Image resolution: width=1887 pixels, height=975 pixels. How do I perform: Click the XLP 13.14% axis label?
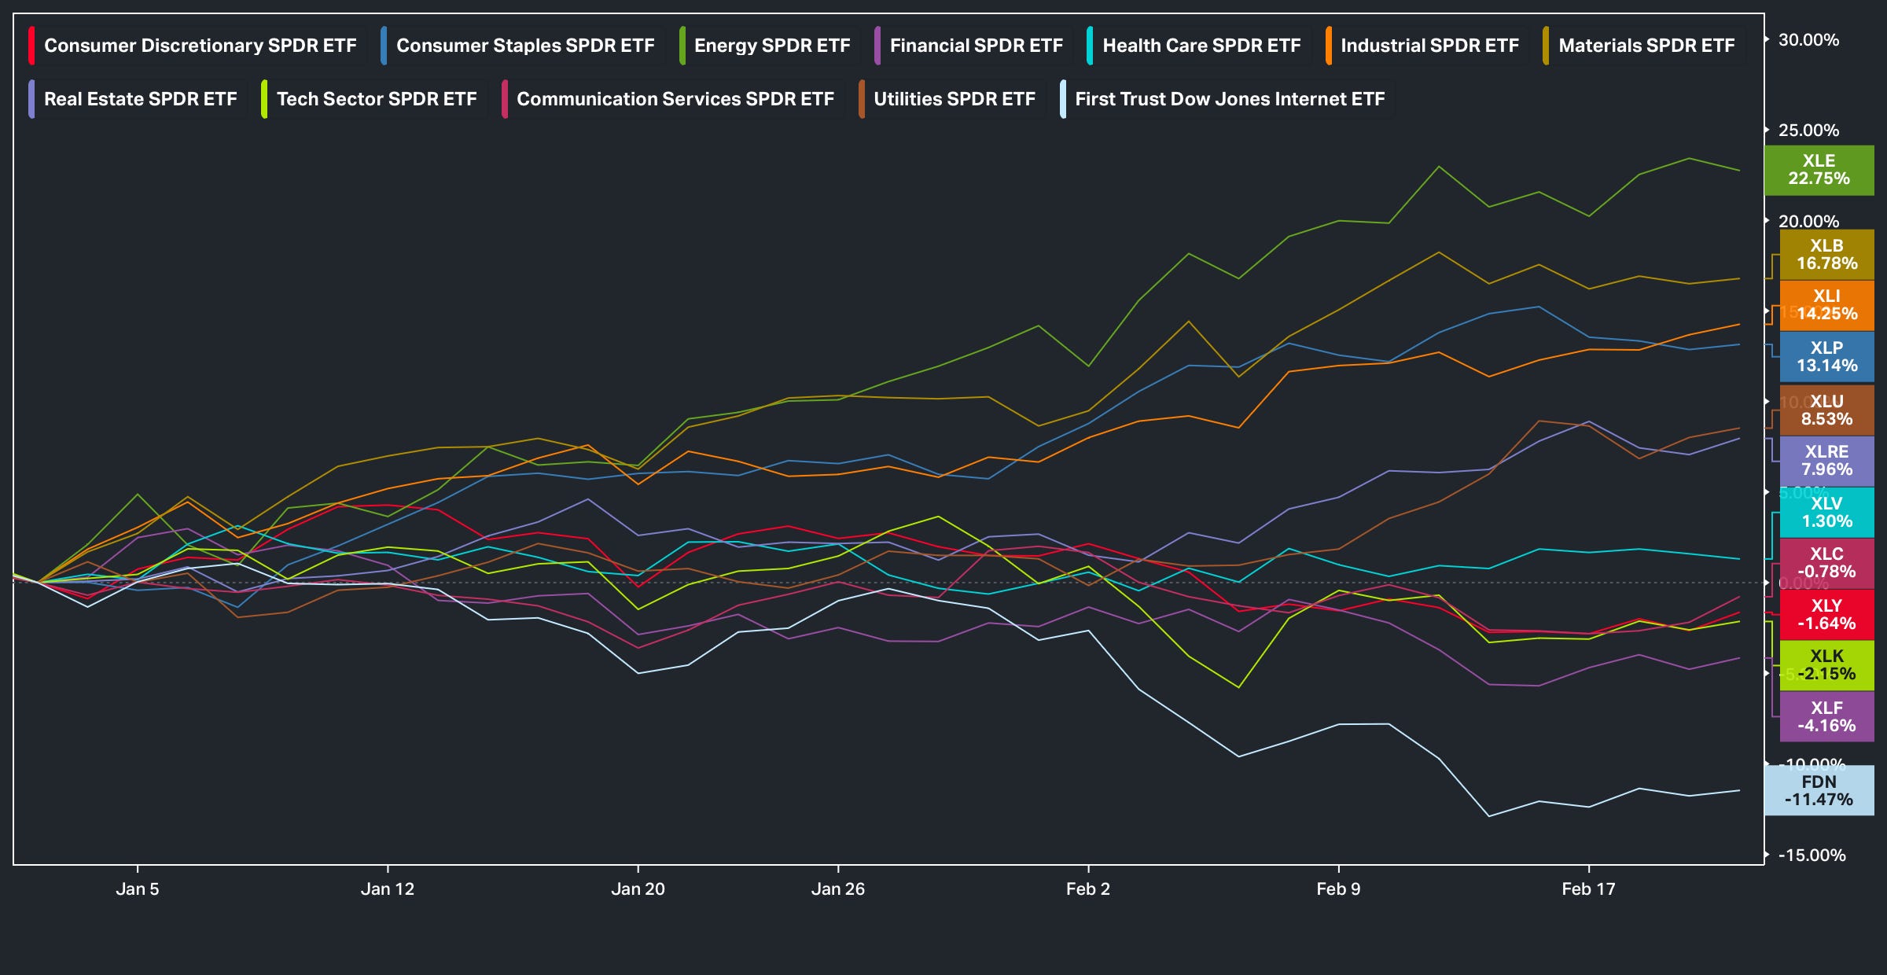(1826, 356)
